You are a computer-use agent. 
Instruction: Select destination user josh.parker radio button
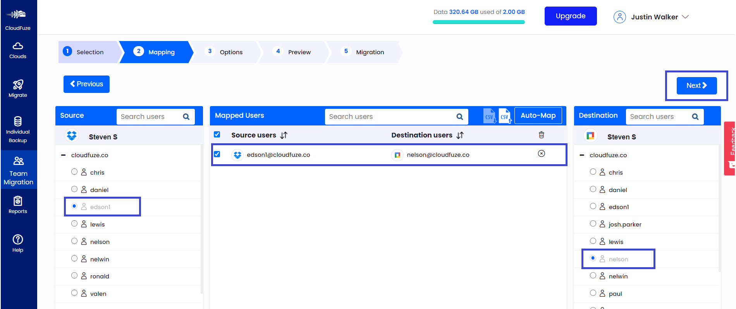(x=593, y=223)
